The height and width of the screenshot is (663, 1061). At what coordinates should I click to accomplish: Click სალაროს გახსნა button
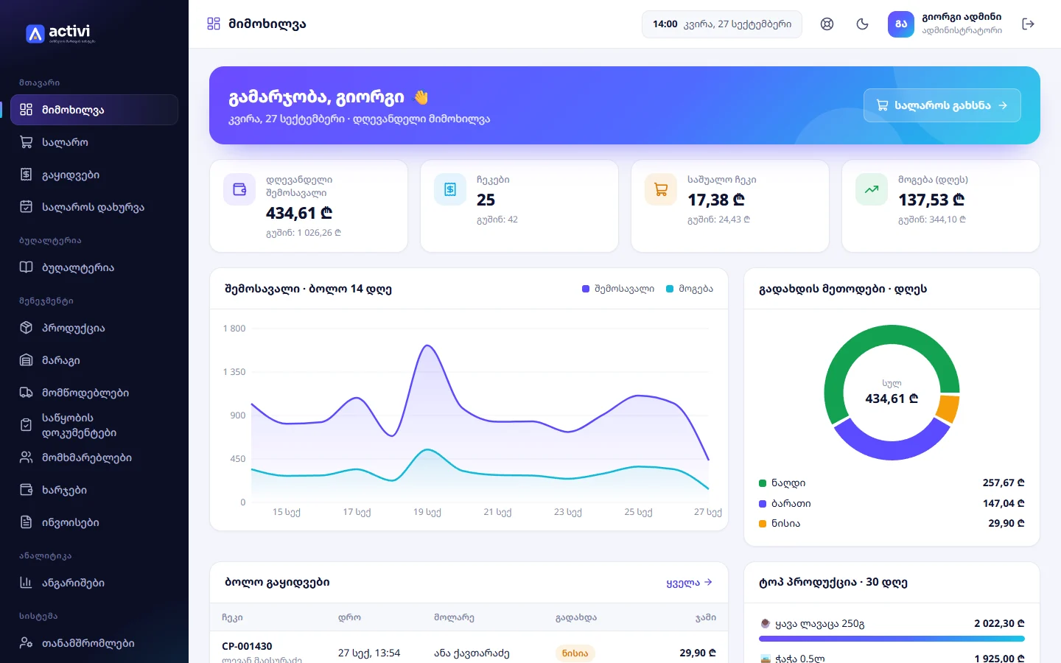pos(942,105)
